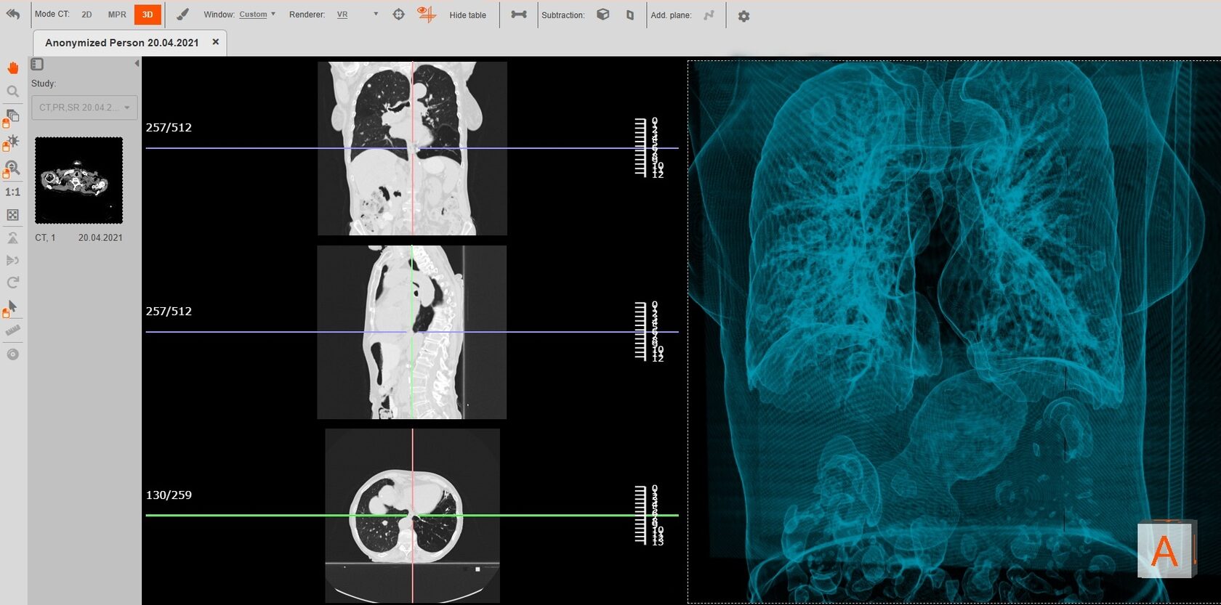Switch CT mode to MPR
This screenshot has height=605, width=1221.
(x=117, y=15)
